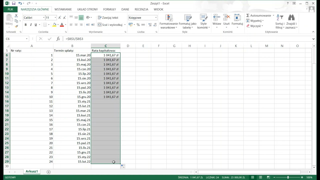Click the Wypełnij fill button
Image resolution: width=320 pixels, height=180 pixels.
point(255,21)
